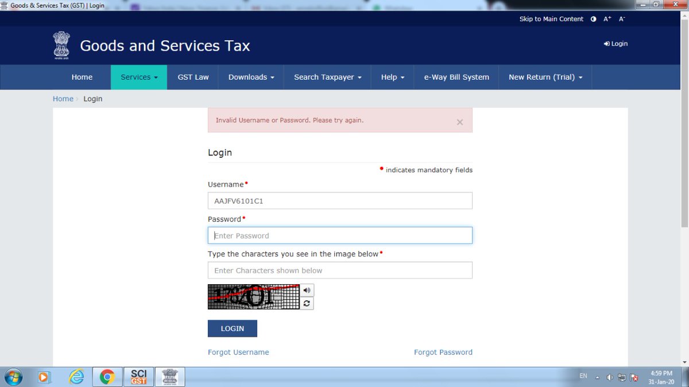689x387 pixels.
Task: Increase font size with A+
Action: (607, 19)
